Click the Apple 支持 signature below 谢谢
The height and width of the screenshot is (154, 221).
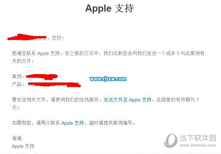[x=23, y=146]
